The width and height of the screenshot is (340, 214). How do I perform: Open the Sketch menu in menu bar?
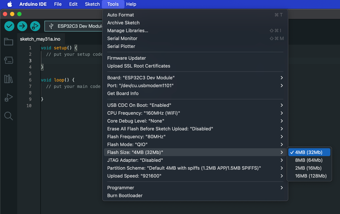[x=92, y=4]
